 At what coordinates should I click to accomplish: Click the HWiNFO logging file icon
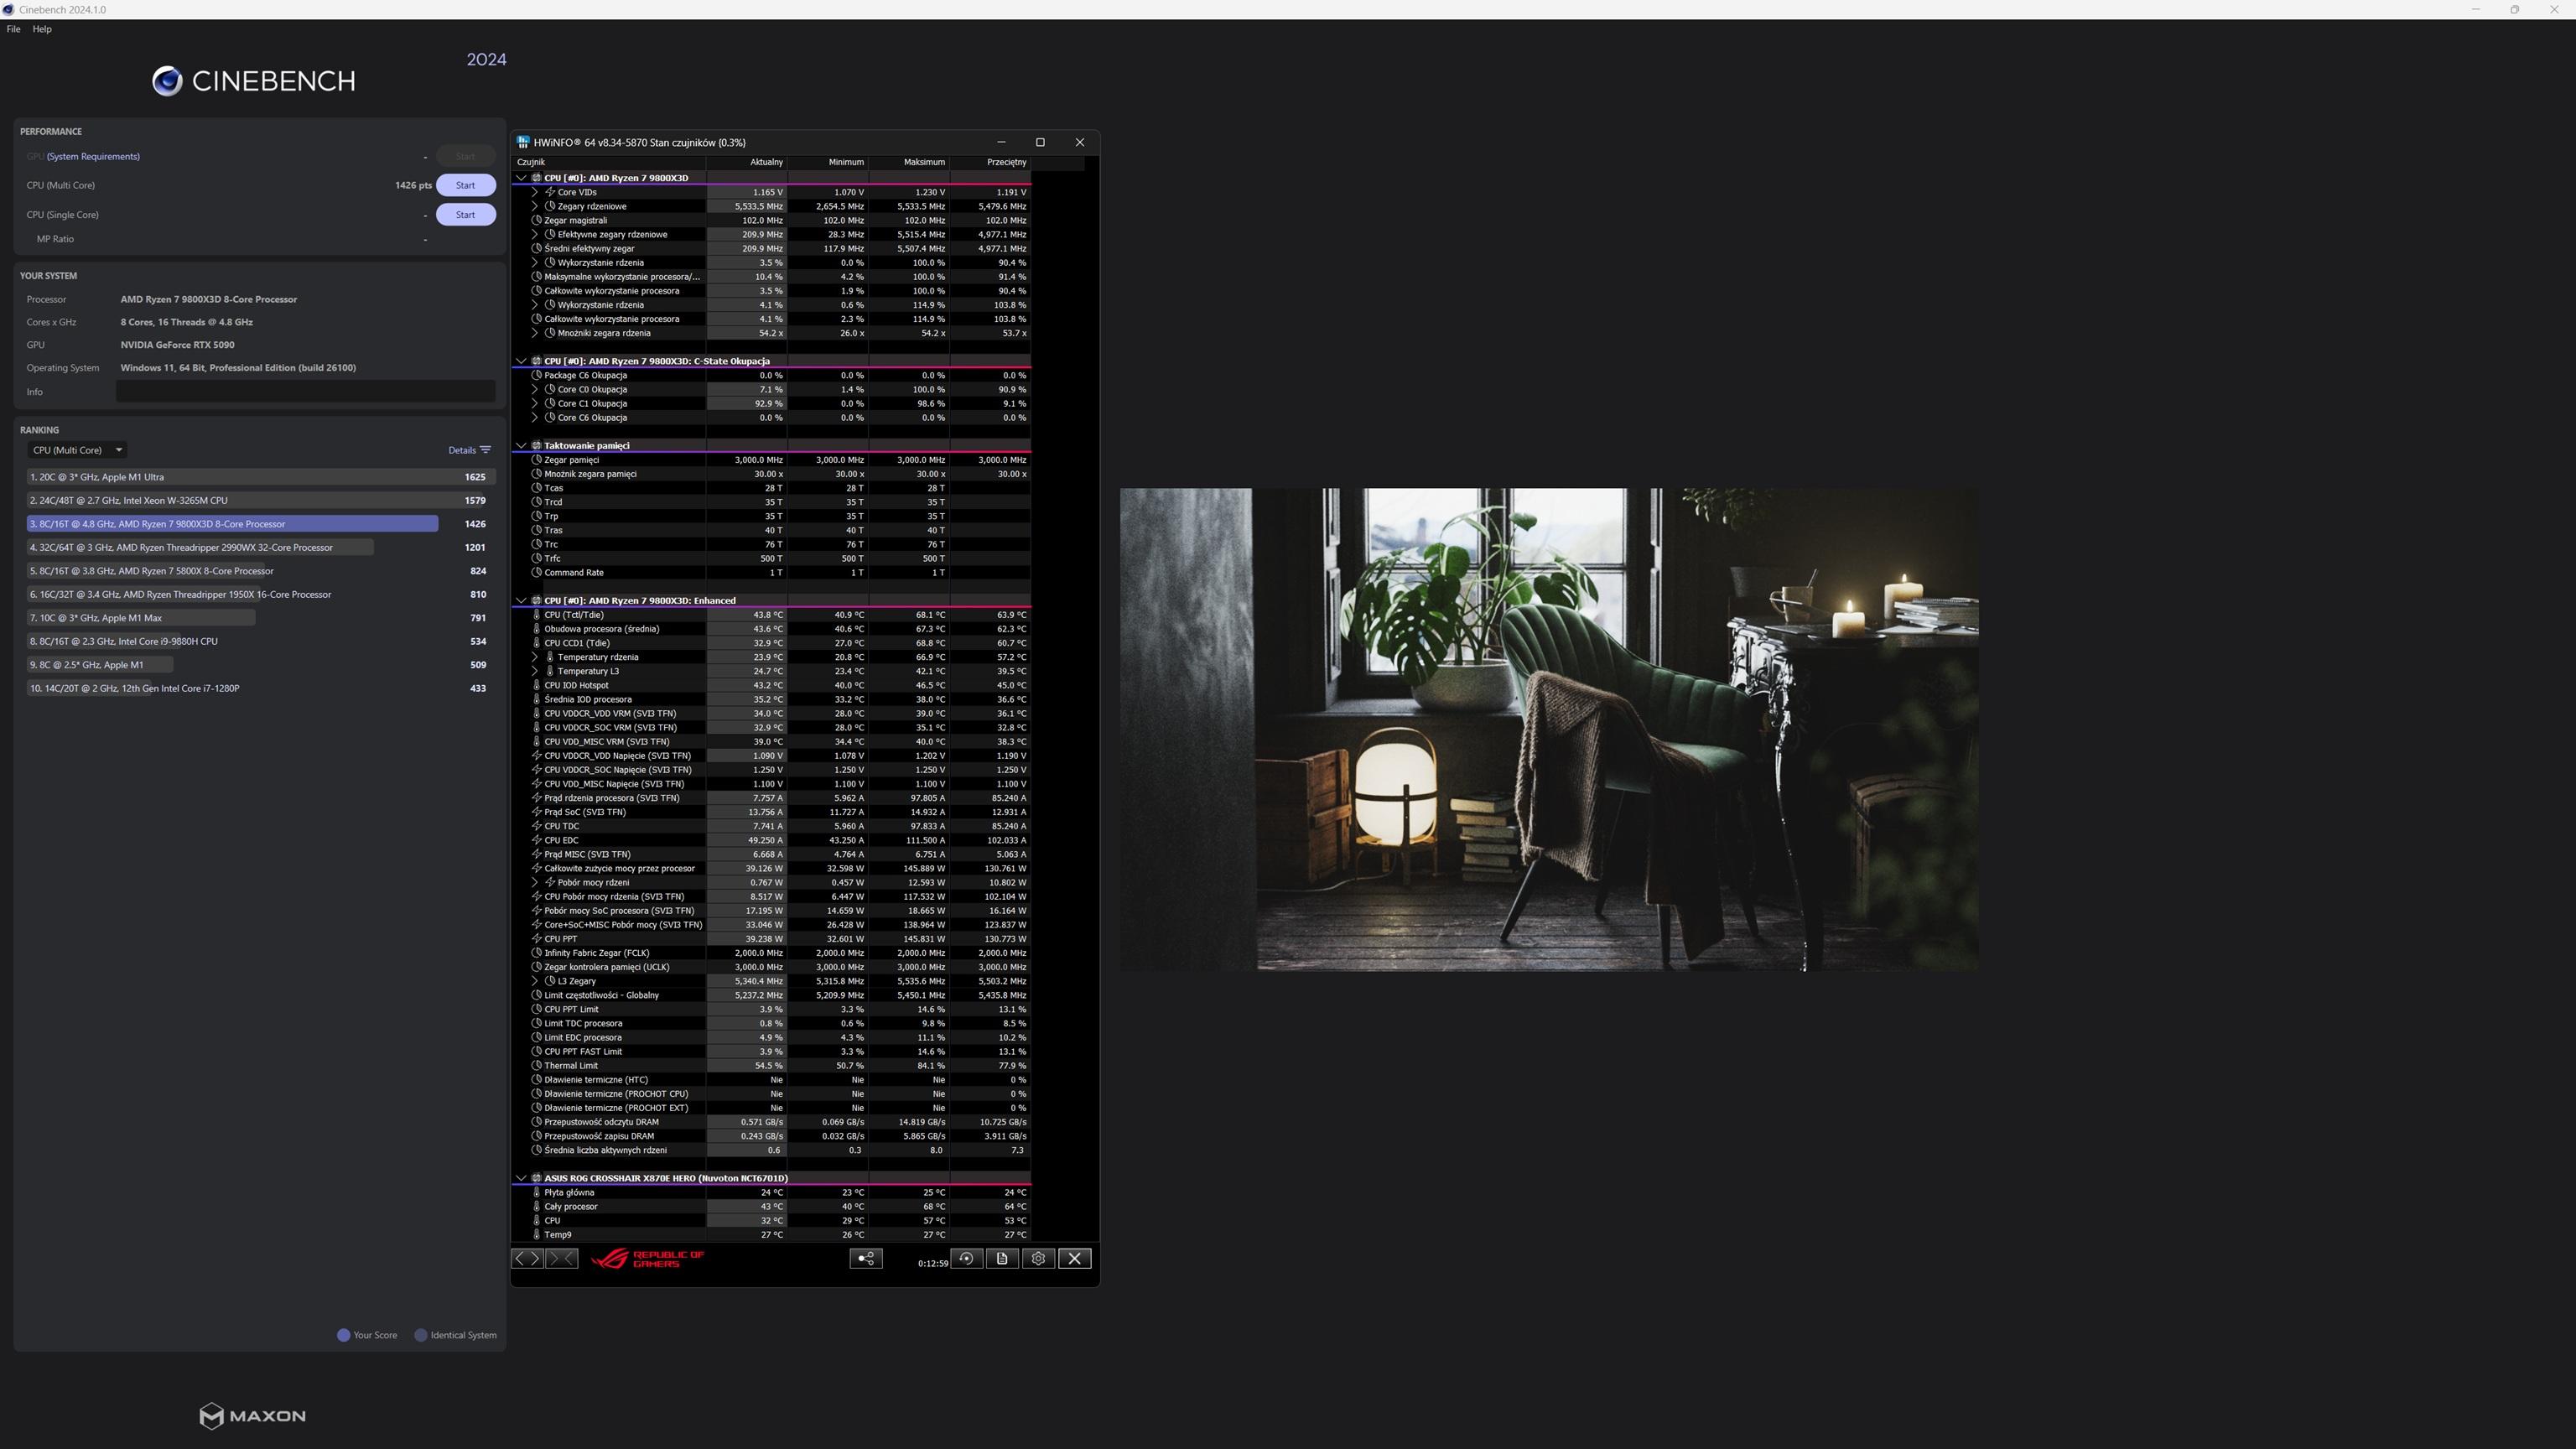click(1002, 1259)
